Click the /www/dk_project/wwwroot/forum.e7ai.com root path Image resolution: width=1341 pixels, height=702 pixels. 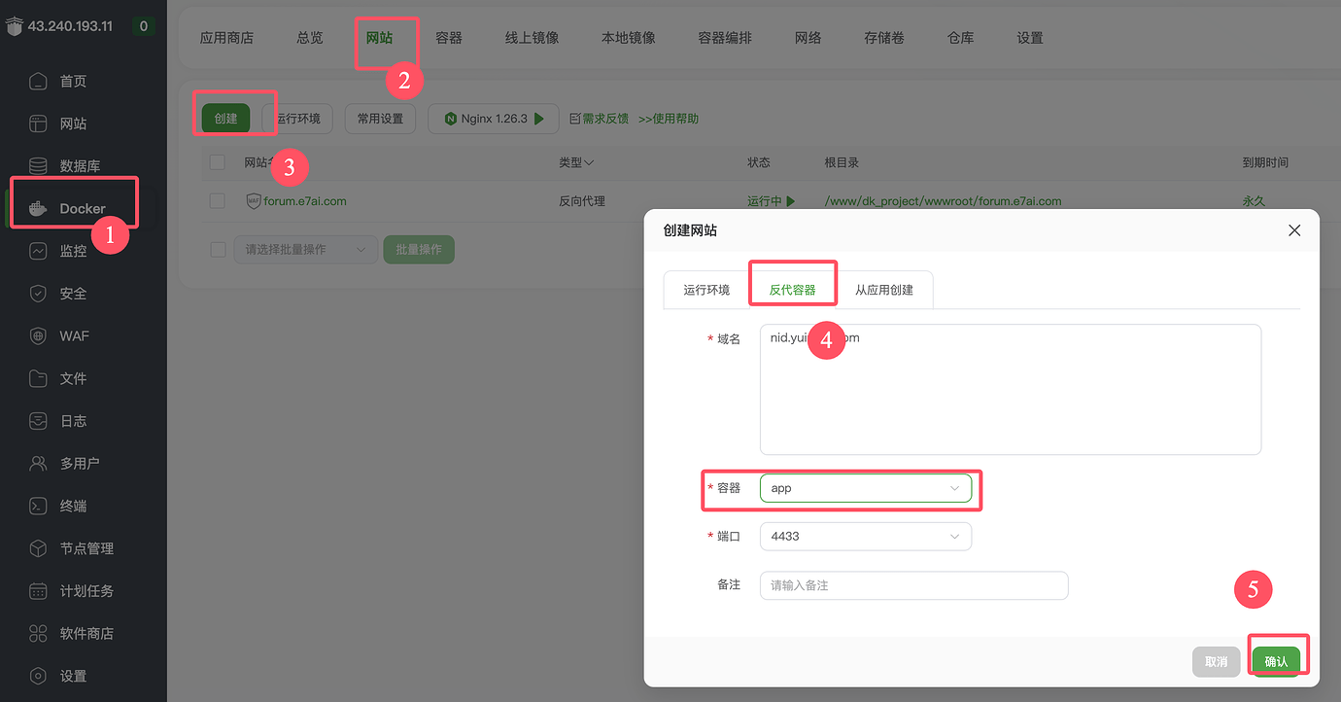(943, 201)
